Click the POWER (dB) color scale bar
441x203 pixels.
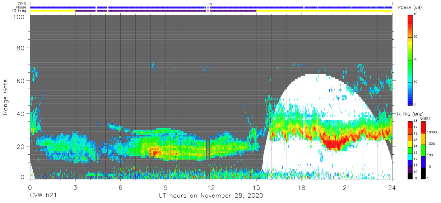point(410,59)
